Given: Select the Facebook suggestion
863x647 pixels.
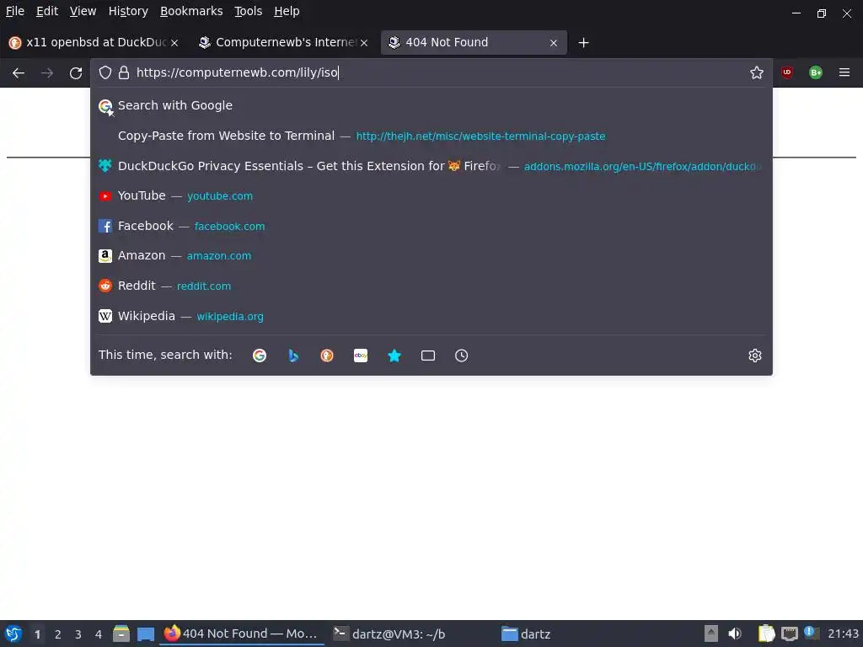Looking at the screenshot, I should point(431,226).
